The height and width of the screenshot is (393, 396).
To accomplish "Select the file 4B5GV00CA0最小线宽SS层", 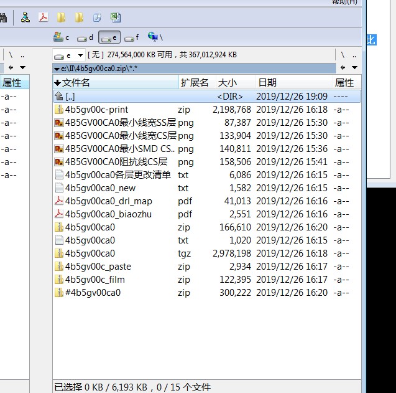I will 121,123.
